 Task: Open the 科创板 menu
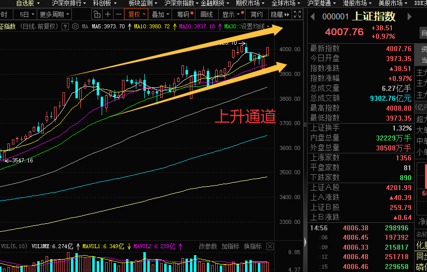tap(105, 3)
